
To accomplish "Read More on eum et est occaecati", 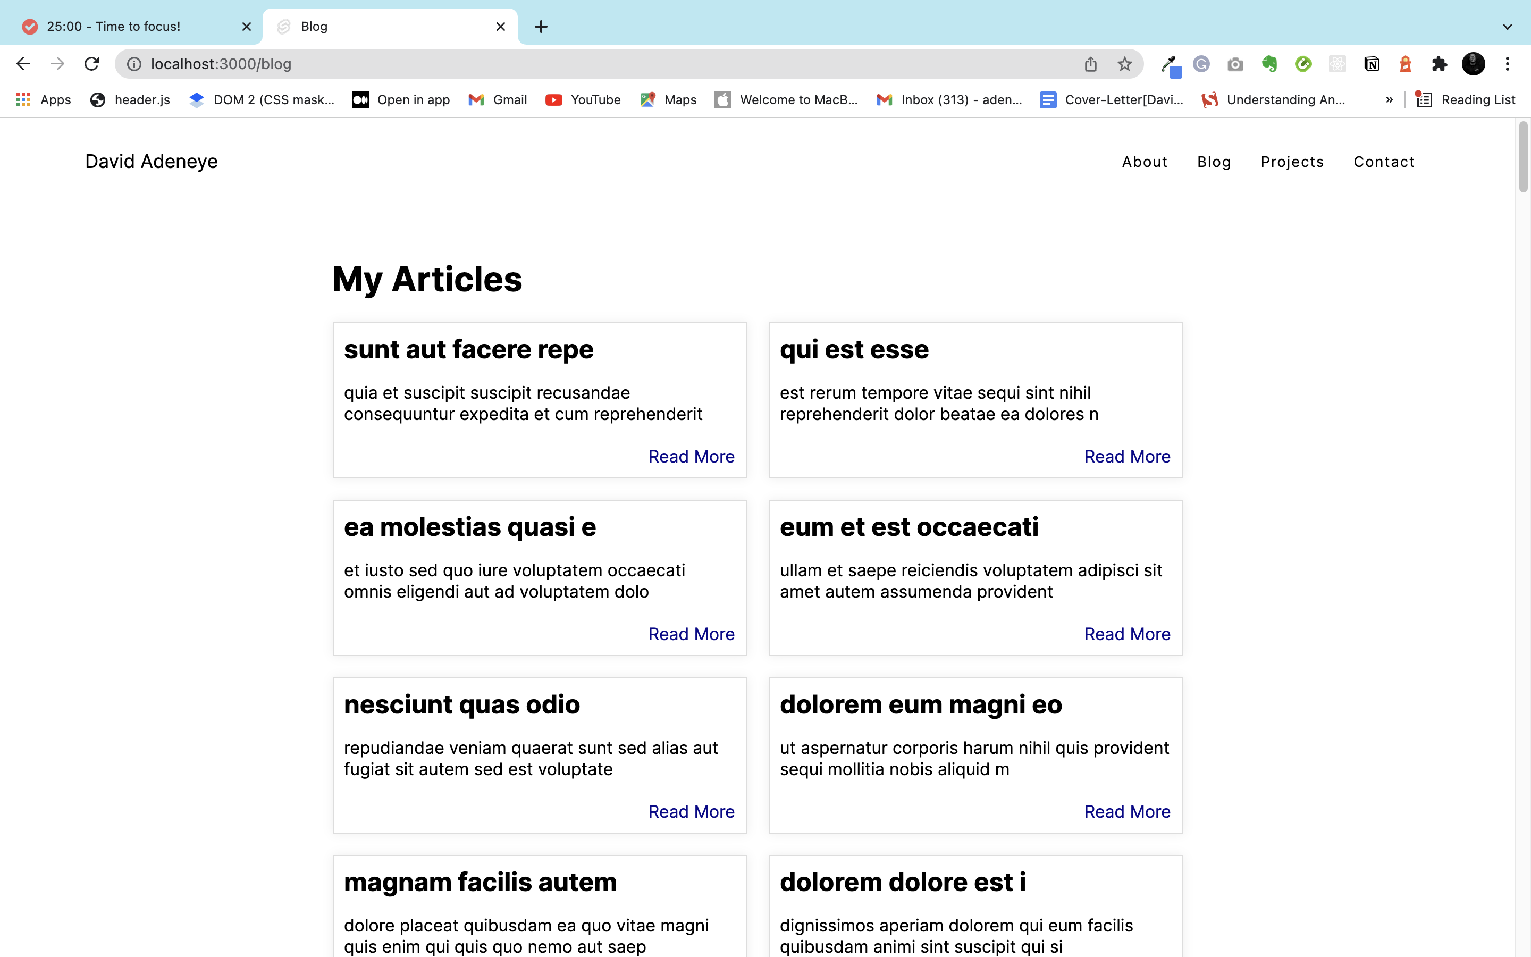I will point(1127,634).
